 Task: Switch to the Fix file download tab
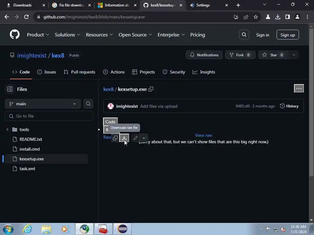click(x=71, y=5)
